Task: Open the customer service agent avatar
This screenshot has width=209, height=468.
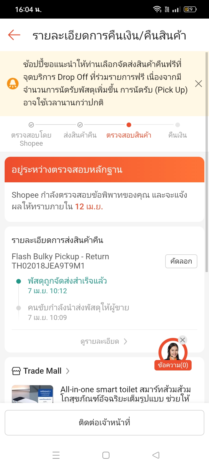Action: pos(173,352)
